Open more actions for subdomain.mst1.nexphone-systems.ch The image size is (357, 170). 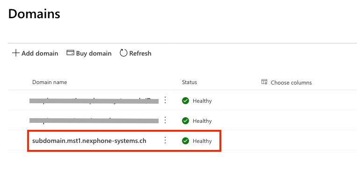[x=165, y=140]
